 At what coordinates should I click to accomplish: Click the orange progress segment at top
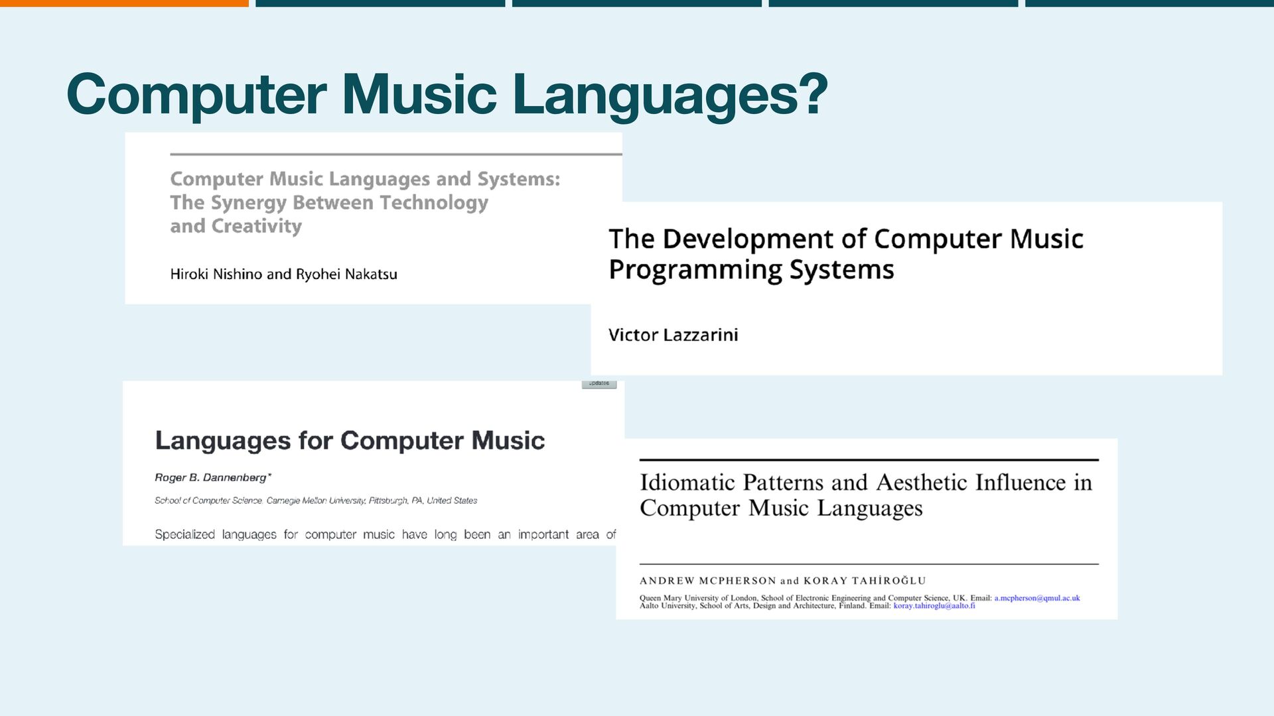(x=124, y=3)
